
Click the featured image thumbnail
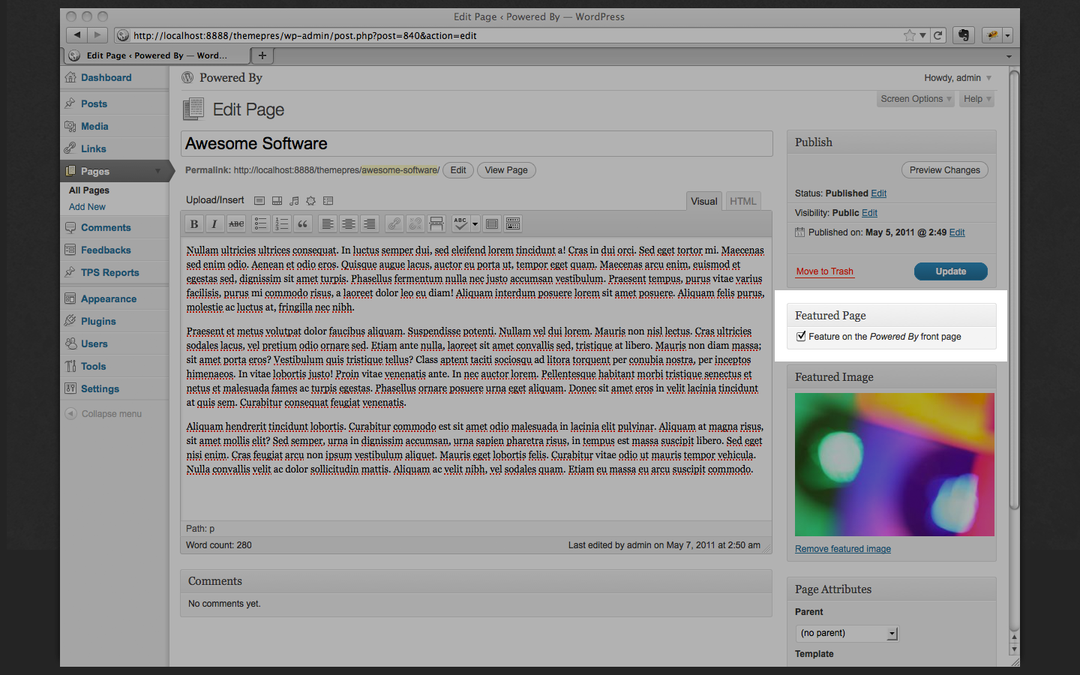[x=894, y=464]
